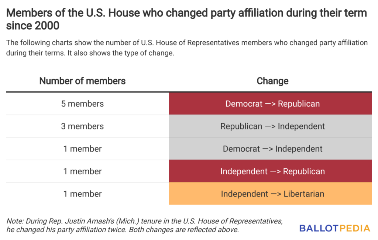This screenshot has width=378, height=240.
Task: Select the '3 members' cell
Action: point(82,126)
